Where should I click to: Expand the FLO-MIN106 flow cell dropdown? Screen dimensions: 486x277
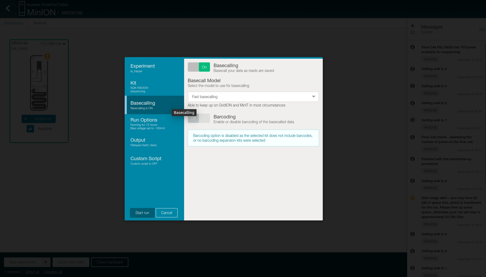(64, 44)
